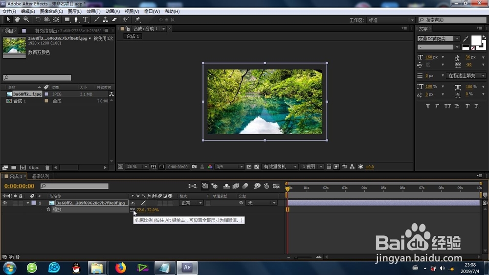Open grid and guide options icon

coord(154,167)
